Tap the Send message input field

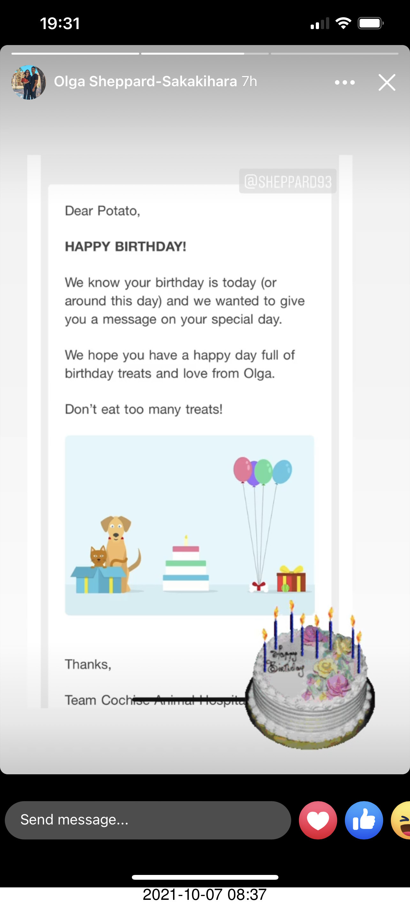pyautogui.click(x=148, y=820)
